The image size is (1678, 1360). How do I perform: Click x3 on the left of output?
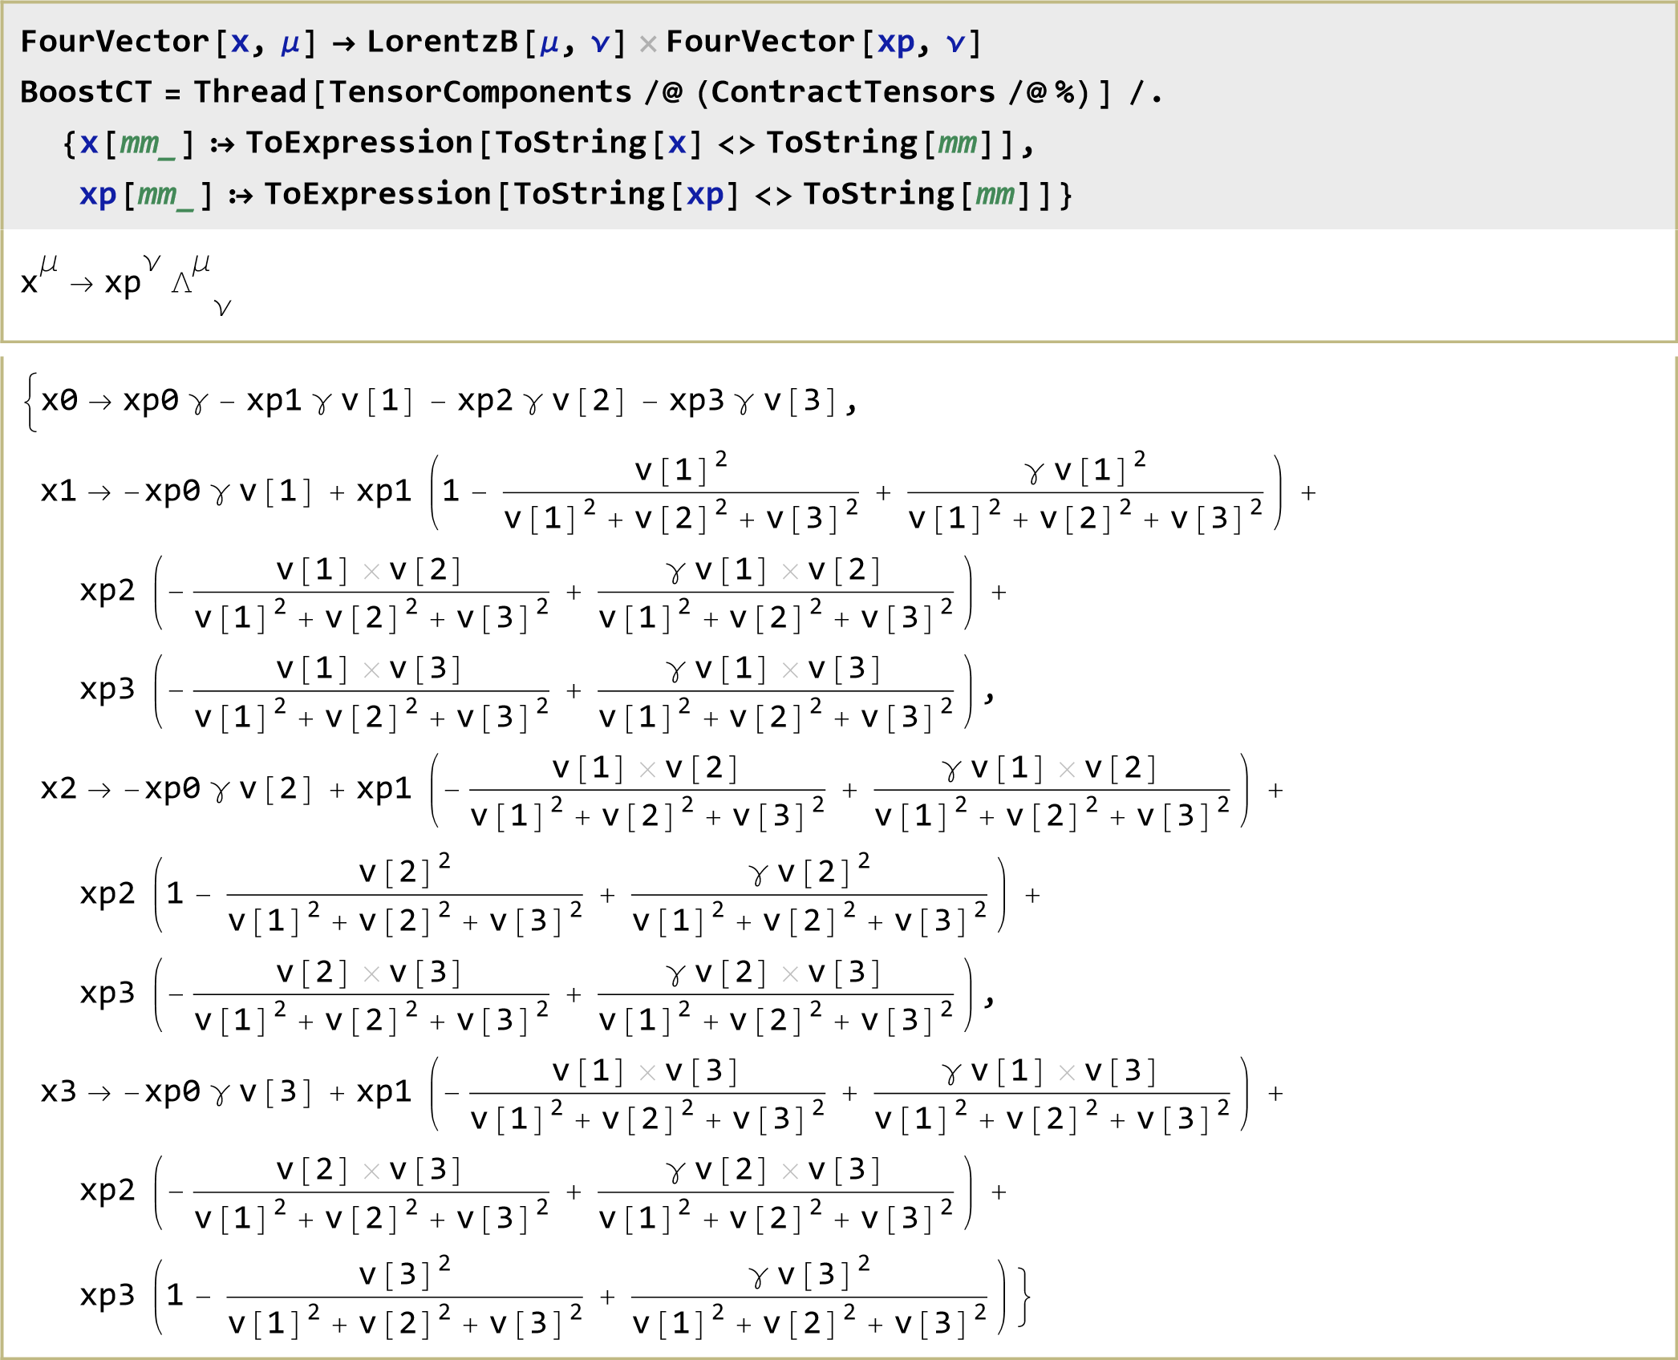(x=59, y=1092)
